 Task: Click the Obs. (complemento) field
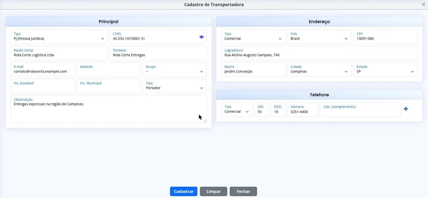pos(360,109)
